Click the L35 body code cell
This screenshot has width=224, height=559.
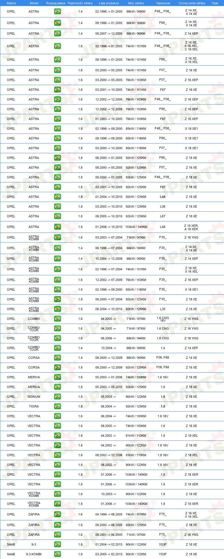[163, 309]
